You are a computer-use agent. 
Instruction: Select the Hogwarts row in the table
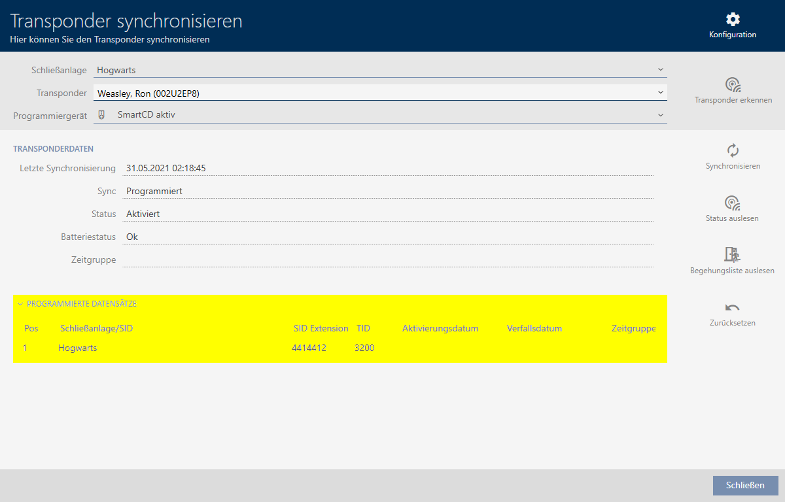click(x=78, y=348)
